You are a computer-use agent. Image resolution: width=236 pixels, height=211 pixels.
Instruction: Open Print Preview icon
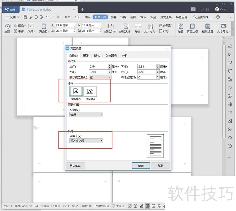(42, 17)
